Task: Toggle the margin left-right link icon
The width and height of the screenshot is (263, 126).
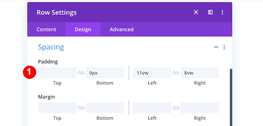Action: (x=176, y=108)
